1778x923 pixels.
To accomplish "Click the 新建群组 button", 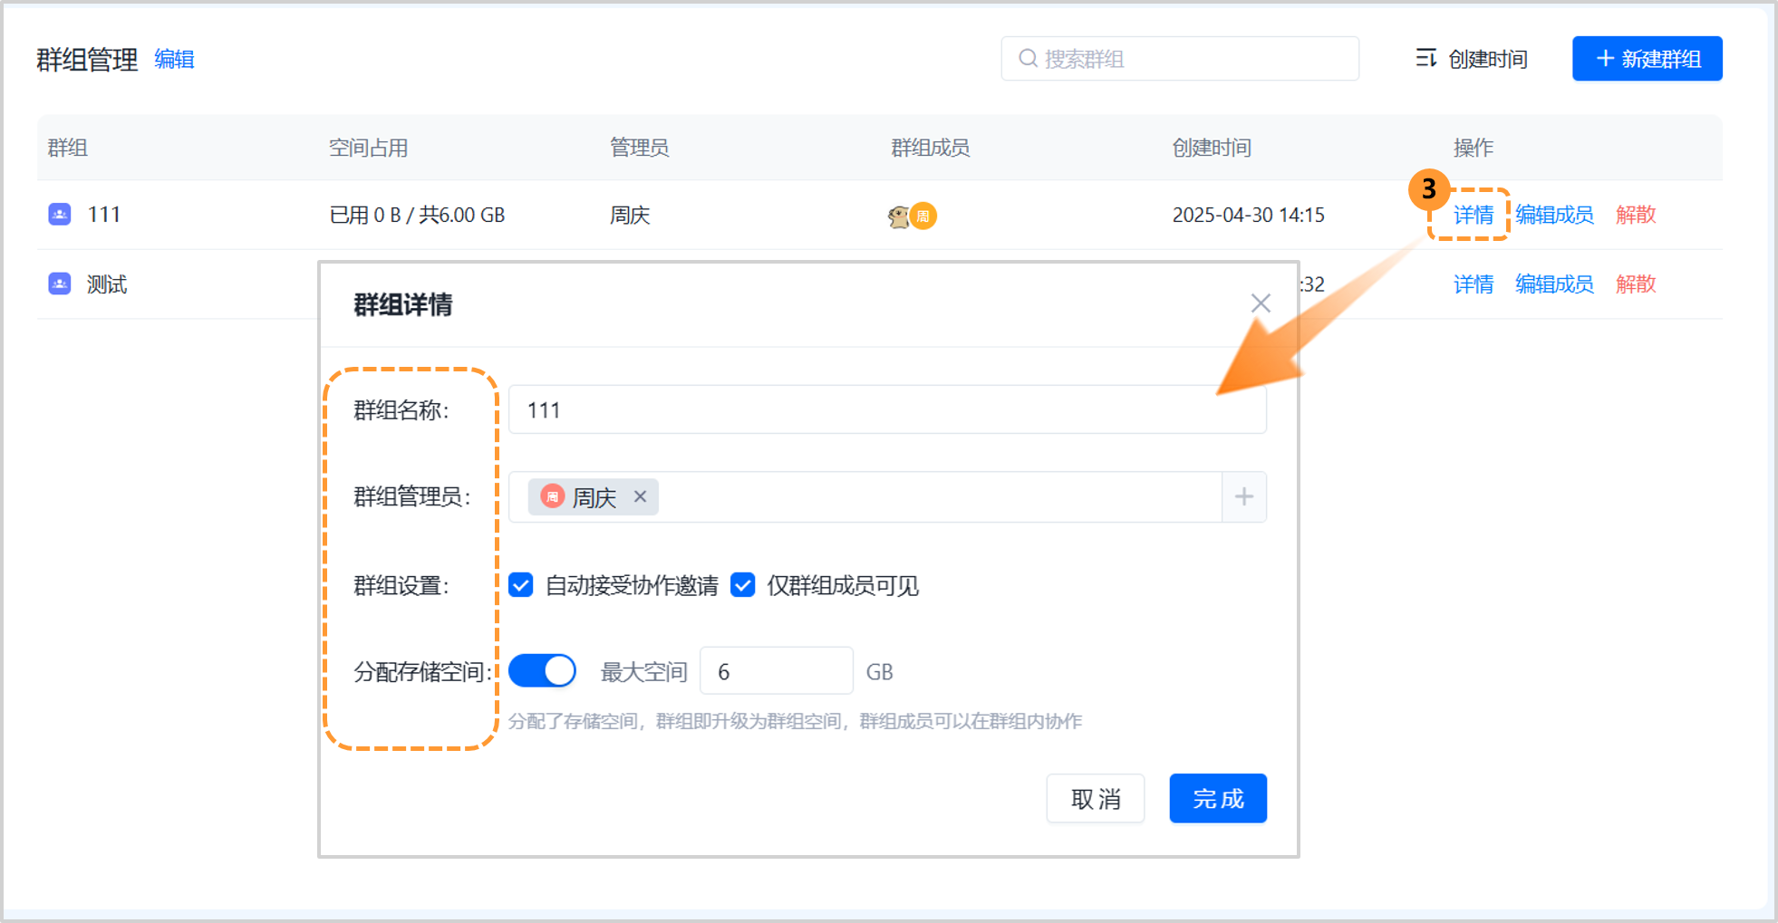I will click(1647, 58).
